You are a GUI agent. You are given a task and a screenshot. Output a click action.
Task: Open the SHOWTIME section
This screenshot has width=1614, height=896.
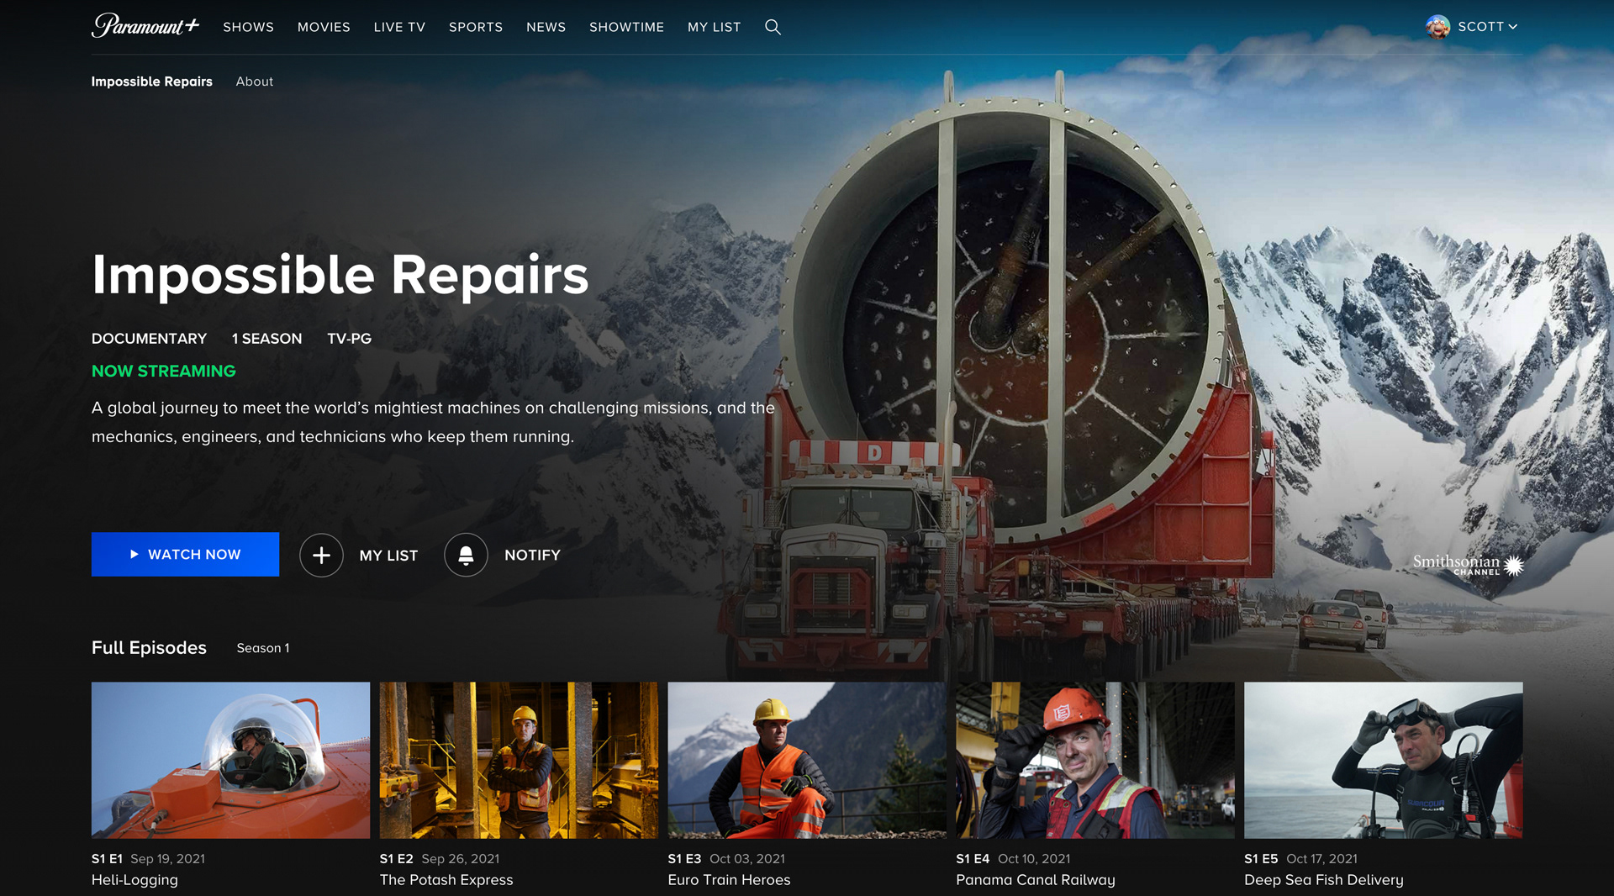click(x=626, y=27)
